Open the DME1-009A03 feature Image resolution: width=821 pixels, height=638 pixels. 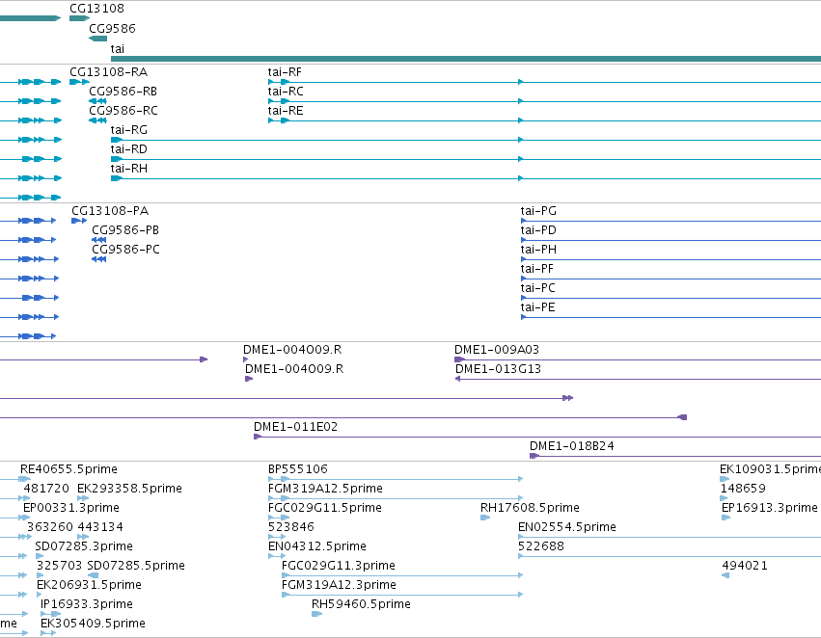tap(497, 349)
